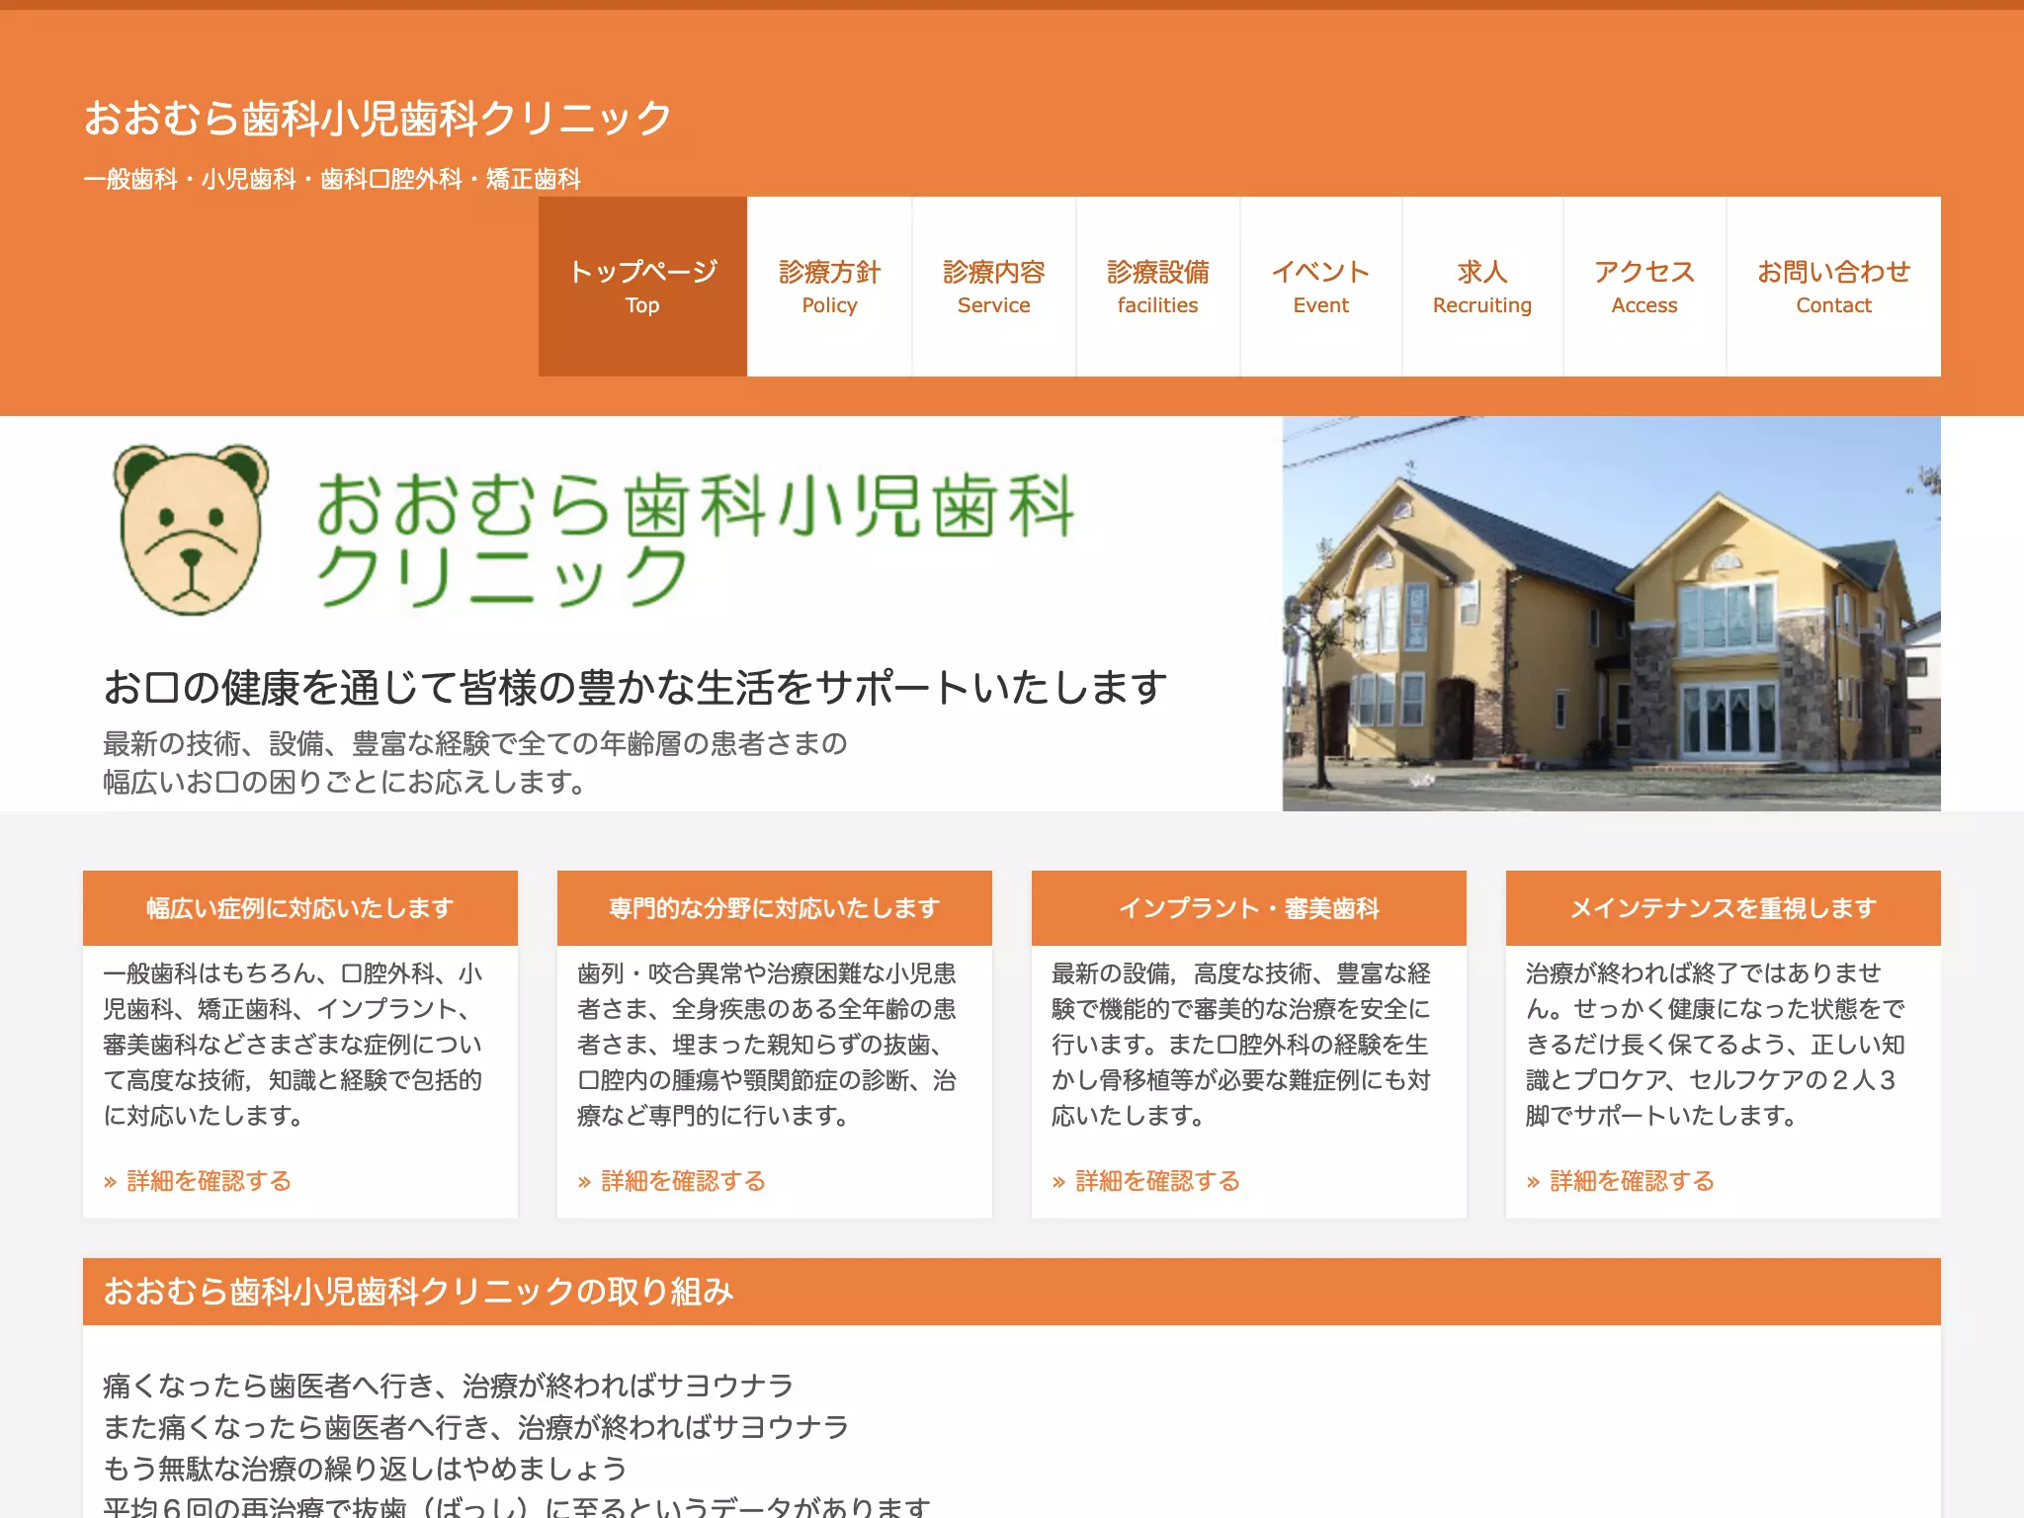This screenshot has width=2024, height=1518.
Task: Click the おおむら歯科小児歯科クリニックの取り組み heading
Action: [x=418, y=1292]
